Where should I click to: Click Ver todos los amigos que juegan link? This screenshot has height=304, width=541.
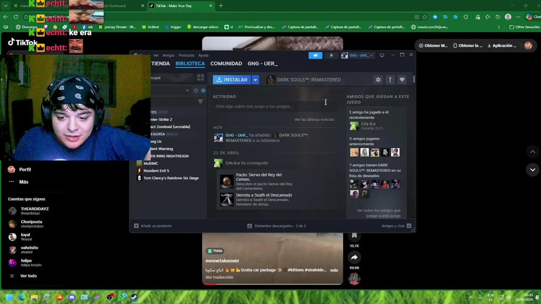click(378, 213)
